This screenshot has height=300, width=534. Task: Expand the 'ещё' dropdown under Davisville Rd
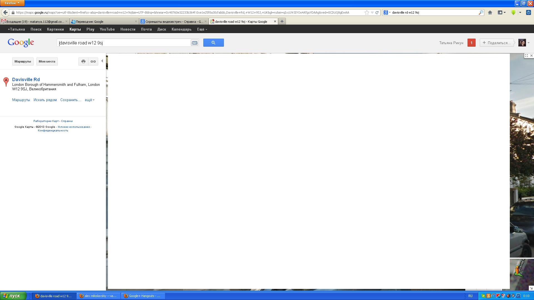(90, 100)
